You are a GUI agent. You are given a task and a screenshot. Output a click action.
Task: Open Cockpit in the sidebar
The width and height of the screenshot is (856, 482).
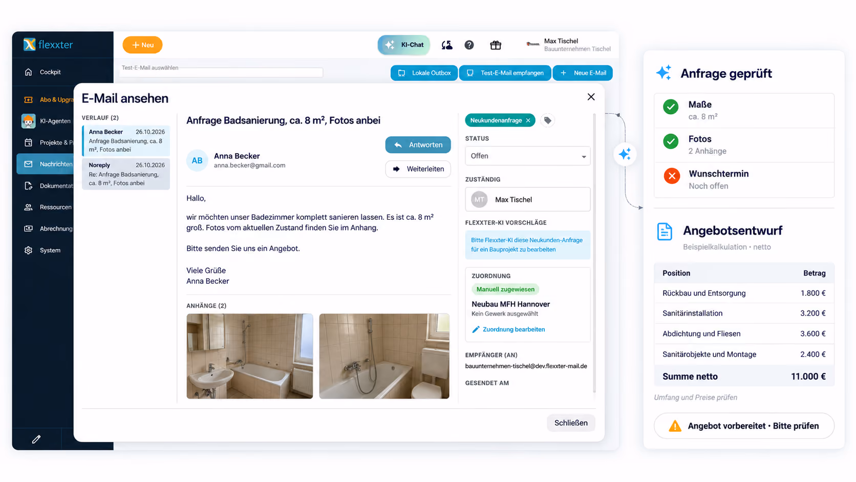coord(50,72)
